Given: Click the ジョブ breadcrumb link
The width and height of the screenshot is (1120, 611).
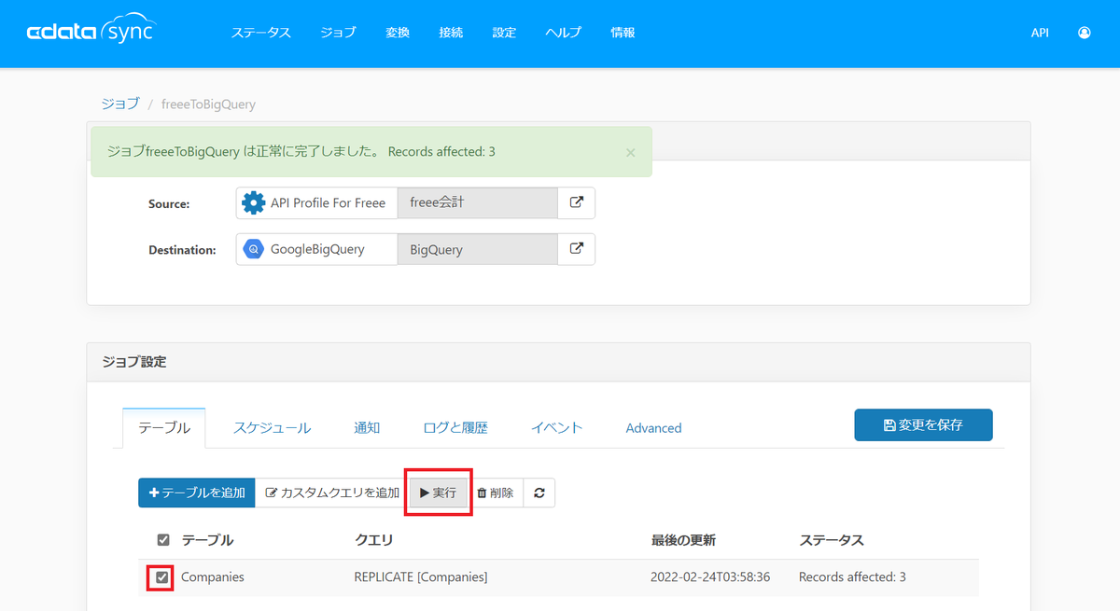Looking at the screenshot, I should 119,104.
